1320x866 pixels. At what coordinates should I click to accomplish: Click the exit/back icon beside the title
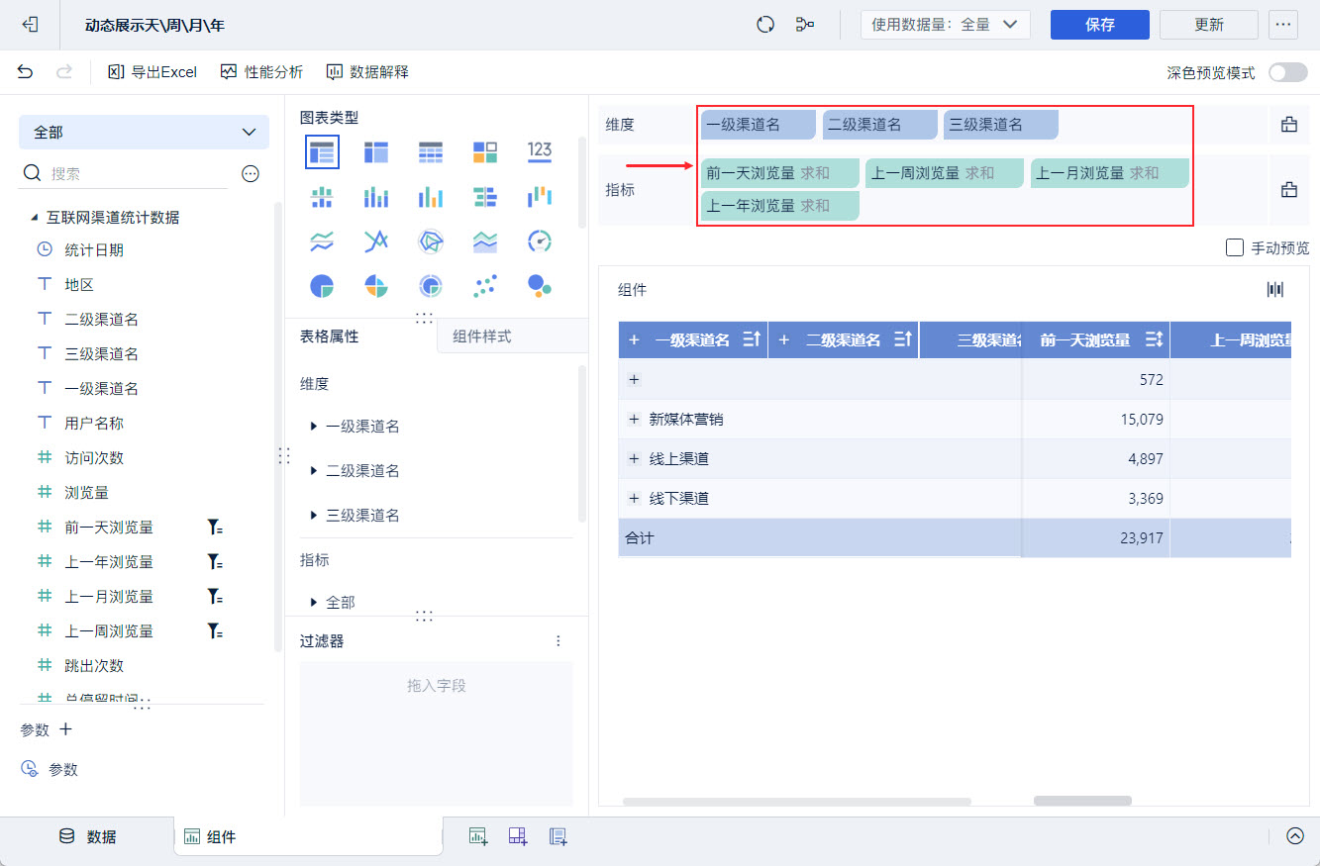[30, 25]
